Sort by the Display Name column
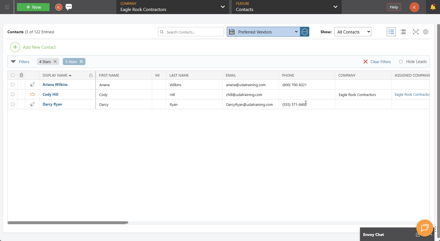The width and height of the screenshot is (440, 241). coord(55,75)
